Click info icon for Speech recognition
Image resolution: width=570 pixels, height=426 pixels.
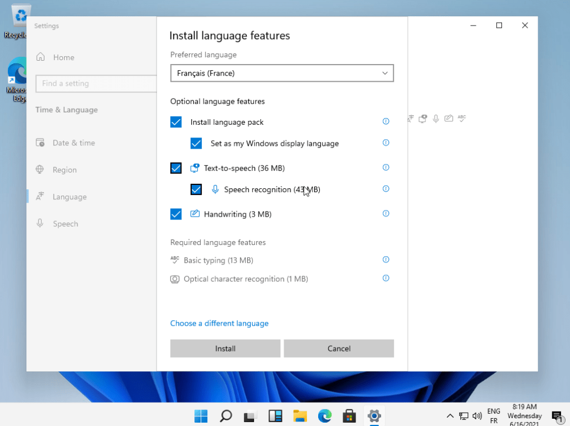click(386, 189)
